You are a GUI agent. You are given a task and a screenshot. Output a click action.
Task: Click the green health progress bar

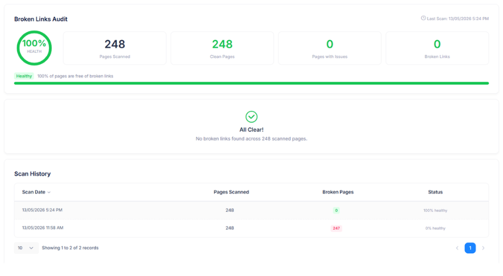click(251, 83)
